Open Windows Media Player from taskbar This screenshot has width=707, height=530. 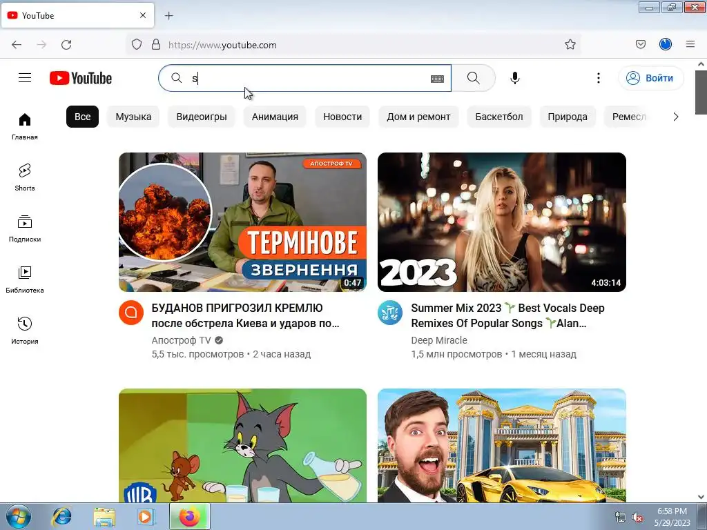pyautogui.click(x=146, y=516)
